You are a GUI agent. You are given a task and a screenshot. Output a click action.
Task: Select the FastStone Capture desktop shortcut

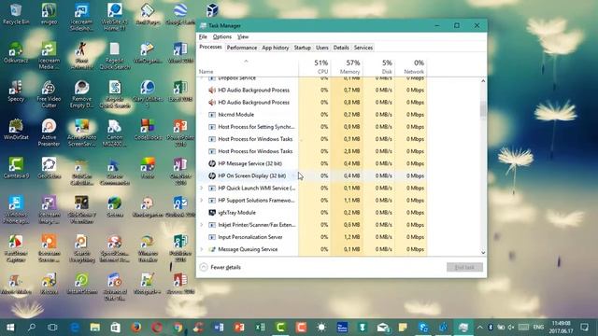(x=16, y=248)
